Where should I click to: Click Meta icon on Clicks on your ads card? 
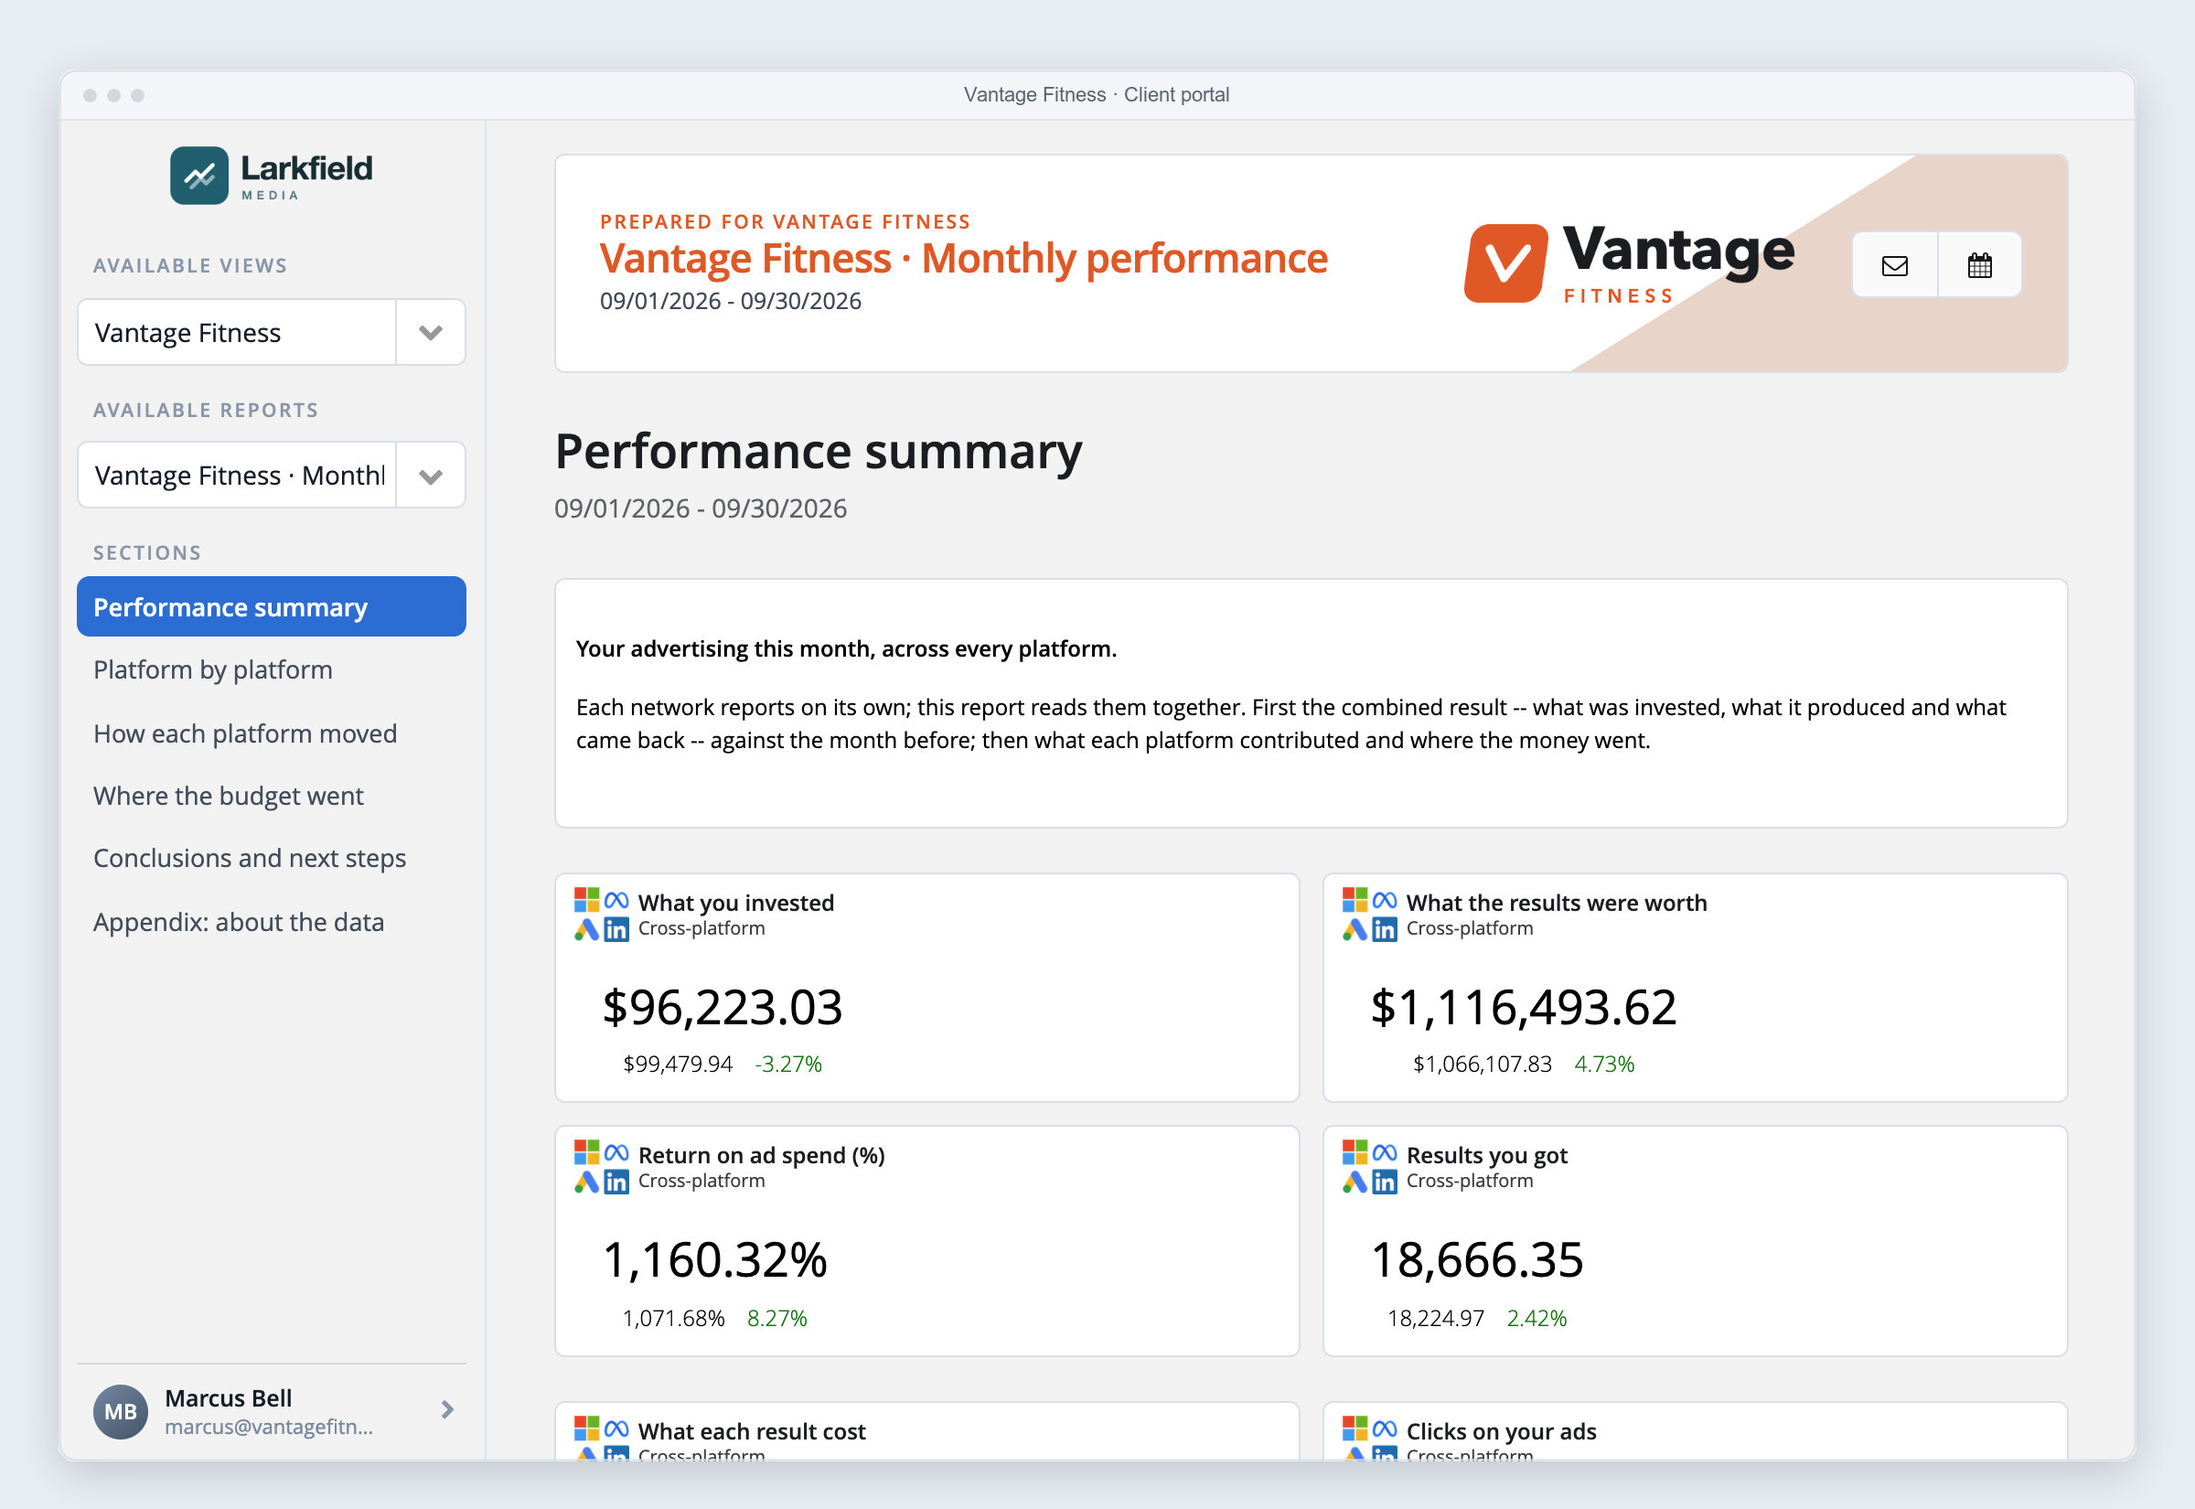1385,1429
